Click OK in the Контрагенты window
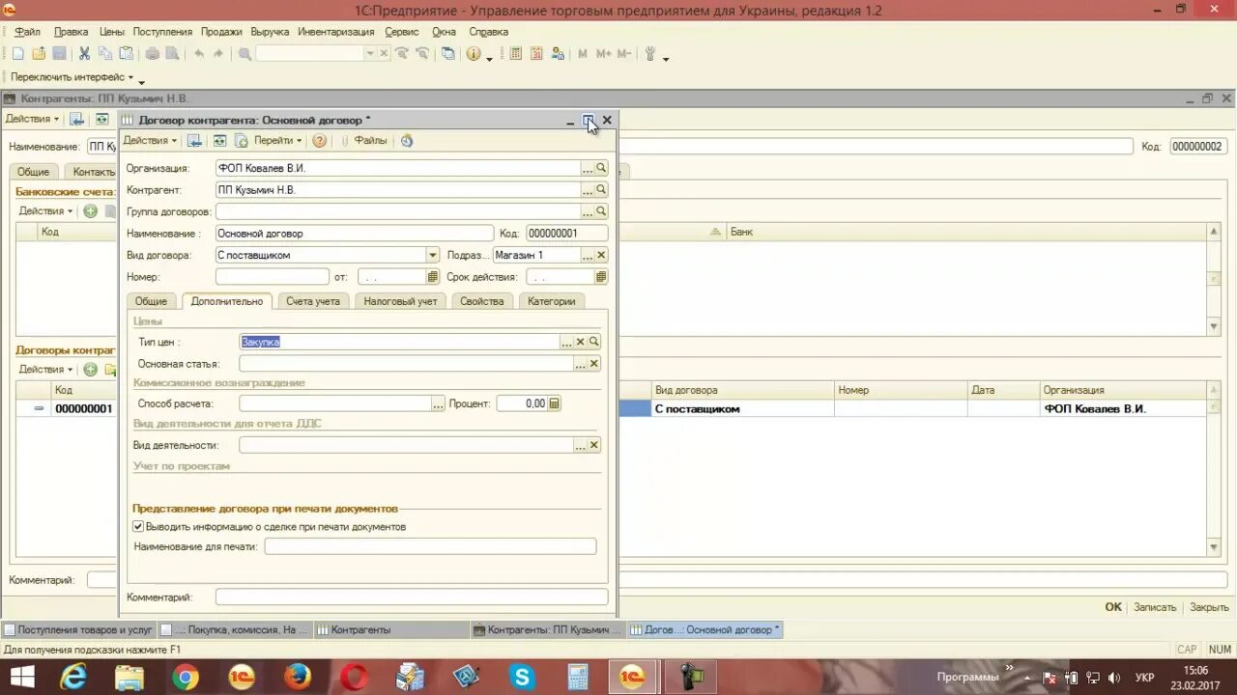 click(x=1113, y=607)
